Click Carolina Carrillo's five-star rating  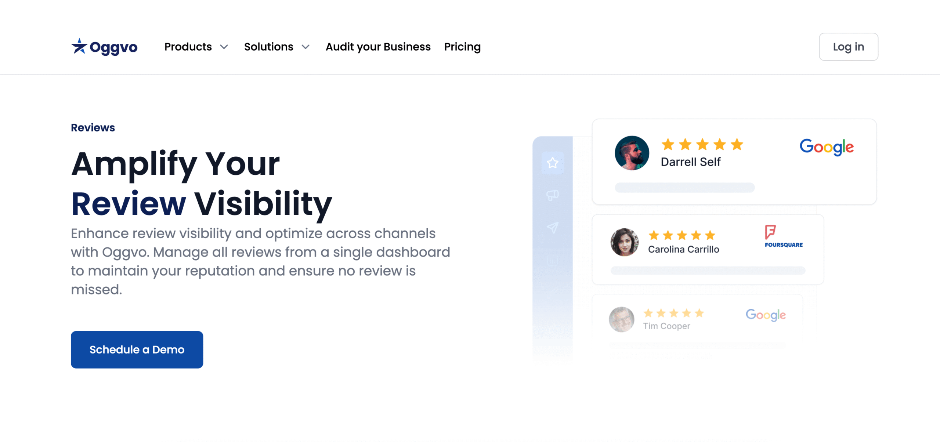[682, 235]
